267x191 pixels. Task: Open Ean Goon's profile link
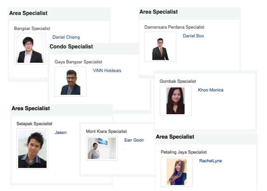[x=134, y=140]
